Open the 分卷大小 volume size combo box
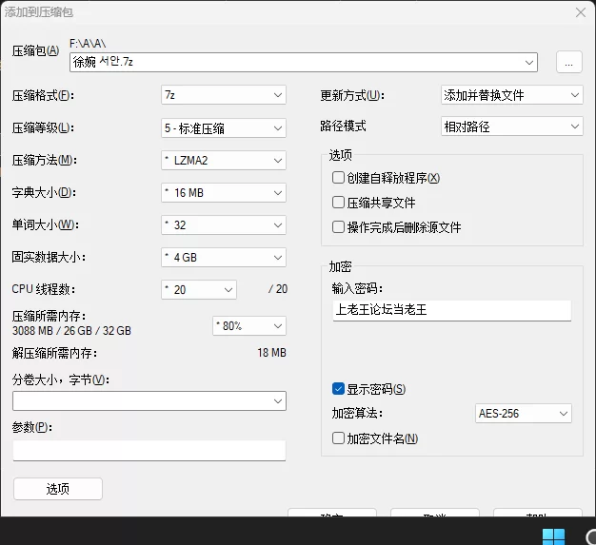Screen dimensions: 596x545 [x=149, y=401]
